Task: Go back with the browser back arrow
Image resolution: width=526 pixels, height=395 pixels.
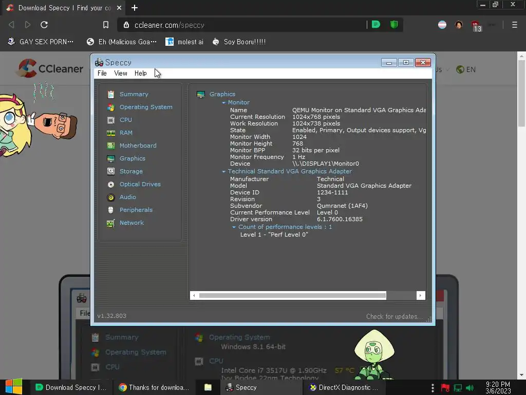Action: click(x=11, y=25)
